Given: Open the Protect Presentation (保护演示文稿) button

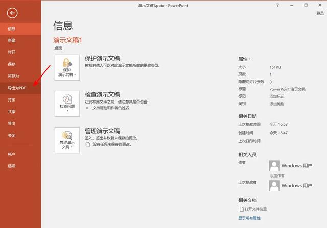Looking at the screenshot, I should click(x=67, y=67).
